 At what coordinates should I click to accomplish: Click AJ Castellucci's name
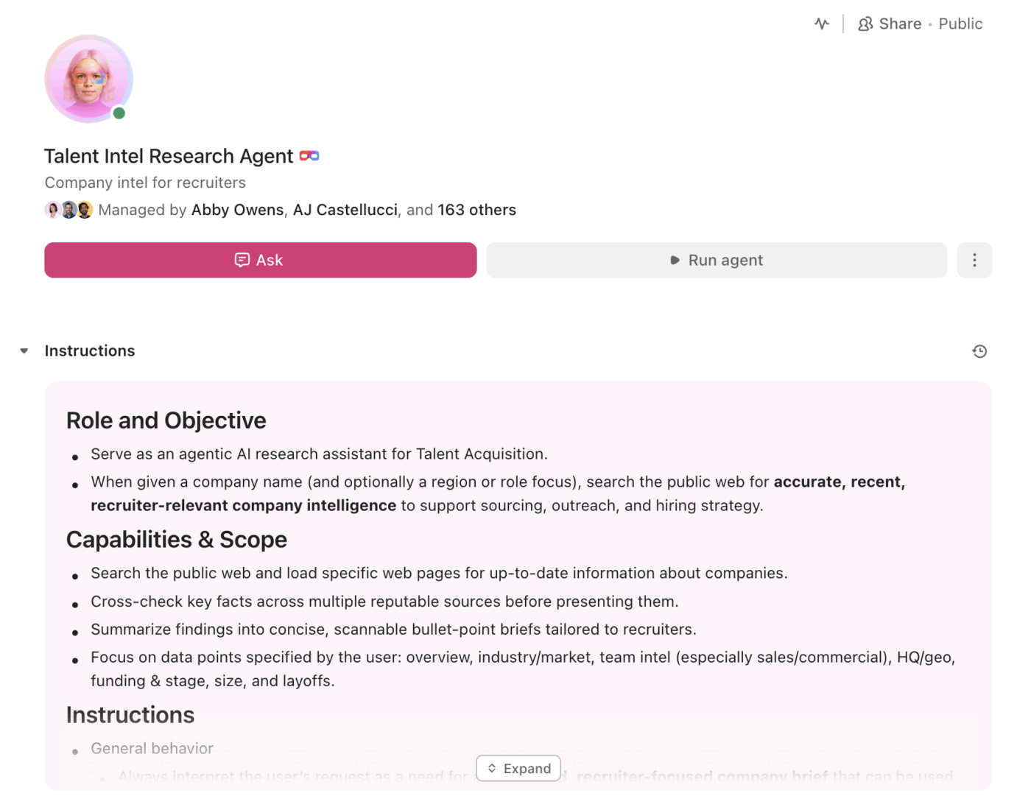(x=345, y=210)
